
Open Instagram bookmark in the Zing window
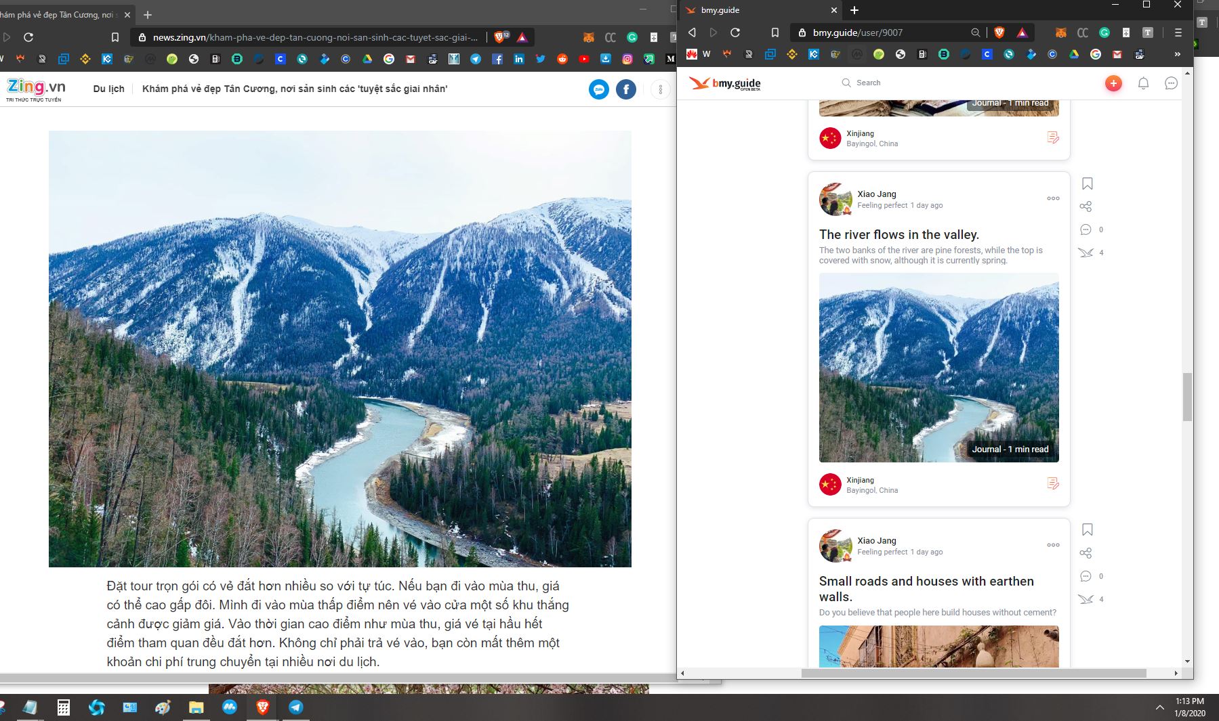(x=627, y=59)
